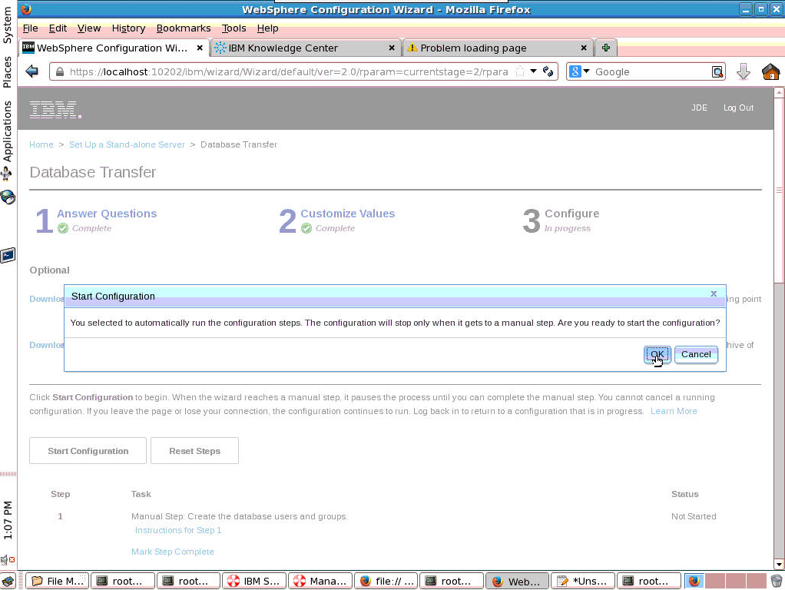This screenshot has width=785, height=590.
Task: Bookmark this page star icon
Action: click(x=520, y=71)
